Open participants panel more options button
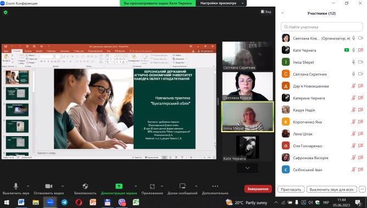 (x=362, y=189)
